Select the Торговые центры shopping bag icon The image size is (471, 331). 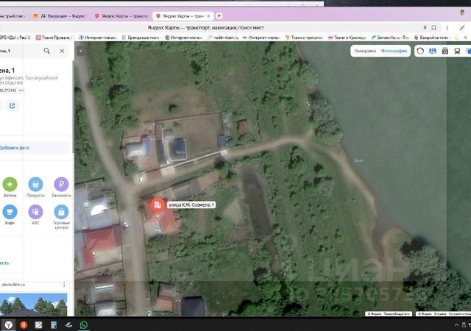(61, 212)
